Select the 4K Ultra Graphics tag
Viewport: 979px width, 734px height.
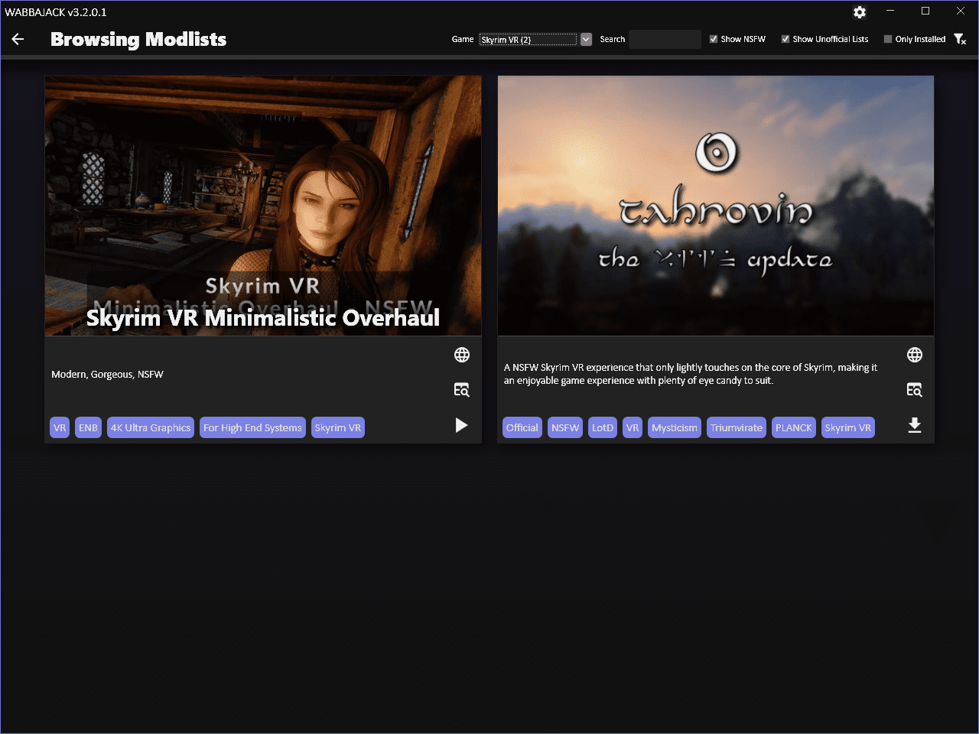click(x=151, y=427)
